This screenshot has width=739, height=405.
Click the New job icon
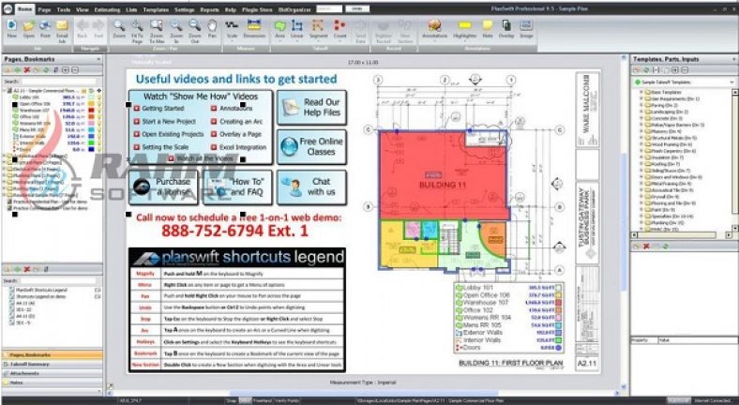(x=12, y=26)
